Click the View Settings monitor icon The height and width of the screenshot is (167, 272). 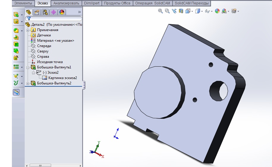click(234, 11)
